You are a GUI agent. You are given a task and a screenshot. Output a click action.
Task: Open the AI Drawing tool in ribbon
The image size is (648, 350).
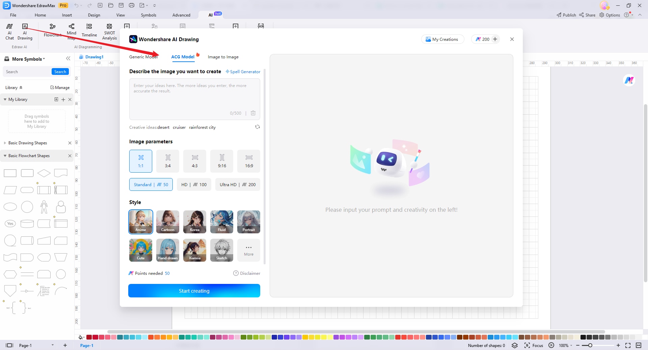(x=25, y=32)
